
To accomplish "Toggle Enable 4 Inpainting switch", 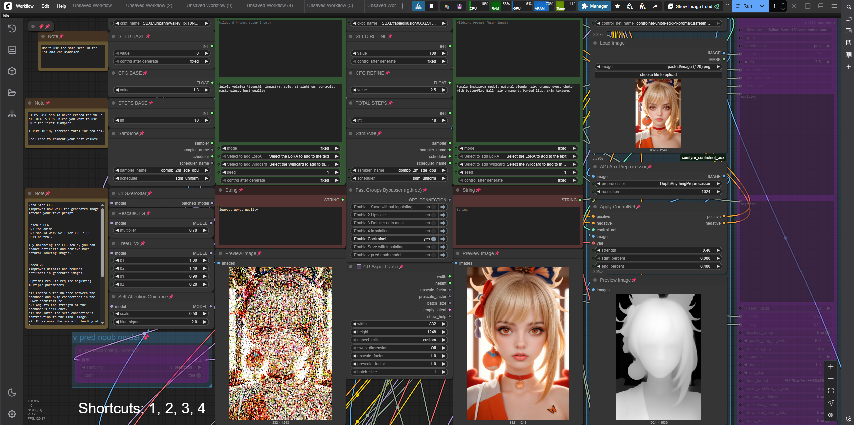I will tap(433, 231).
